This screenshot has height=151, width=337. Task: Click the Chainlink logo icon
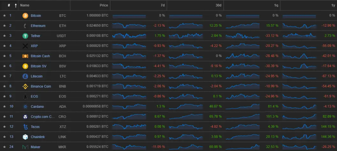pos(26,137)
